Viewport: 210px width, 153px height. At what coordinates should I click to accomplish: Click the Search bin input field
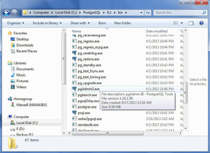[178, 13]
